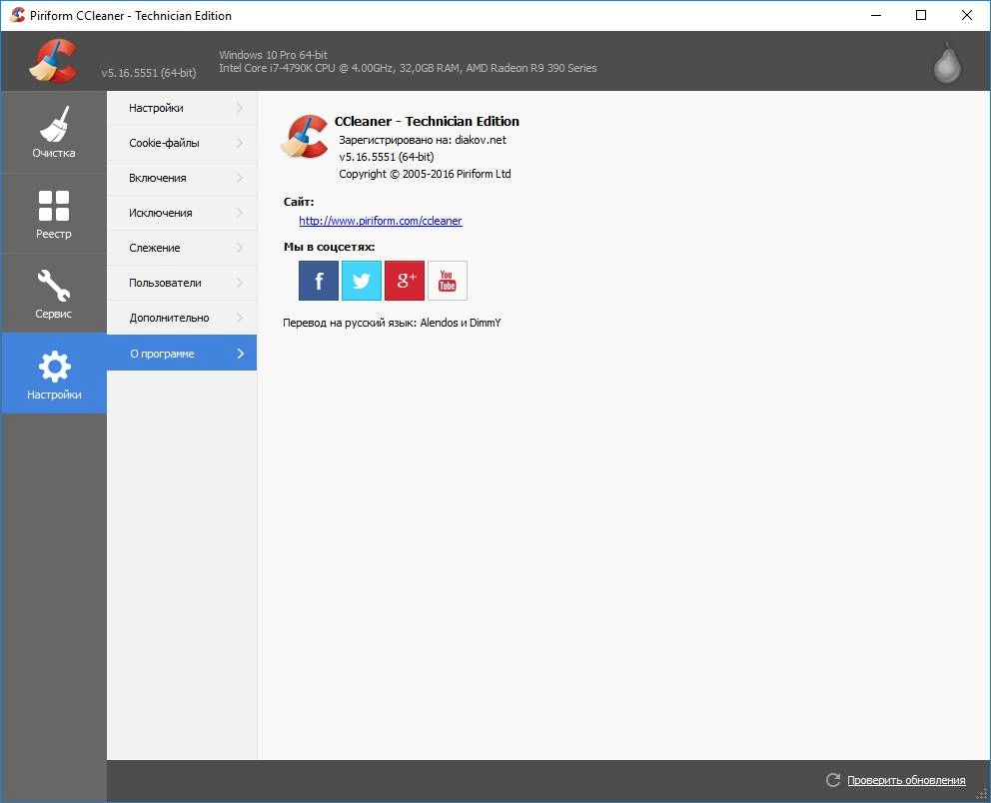Image resolution: width=991 pixels, height=803 pixels.
Task: Click the CCleaner logo in the About panel
Action: (305, 137)
